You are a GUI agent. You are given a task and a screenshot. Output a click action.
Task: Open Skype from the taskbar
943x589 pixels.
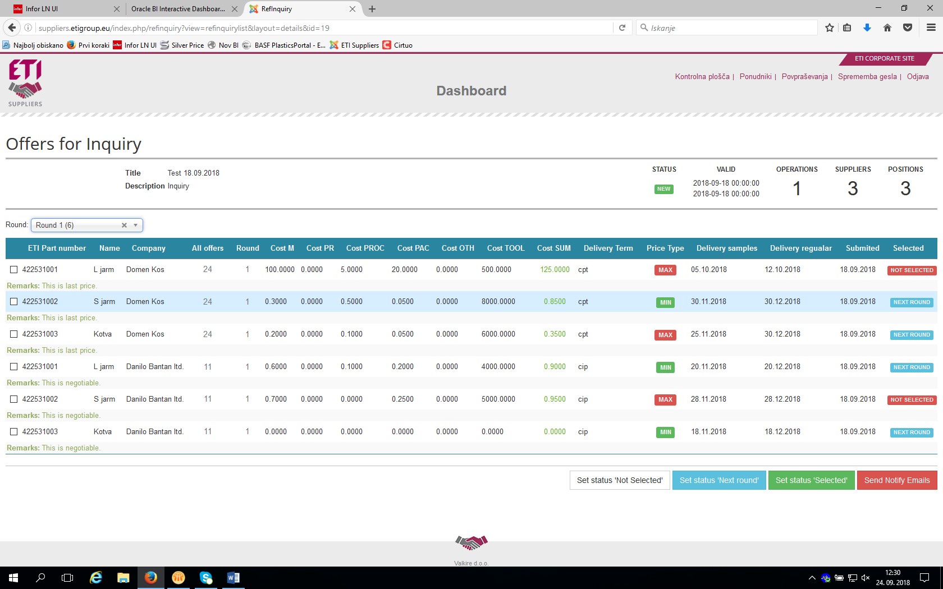click(206, 577)
